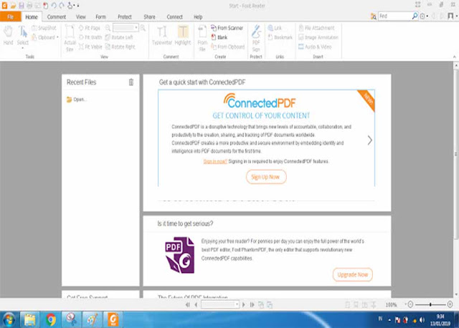Image resolution: width=459 pixels, height=328 pixels.
Task: Click the status bar zoom in plus button
Action: (450, 304)
